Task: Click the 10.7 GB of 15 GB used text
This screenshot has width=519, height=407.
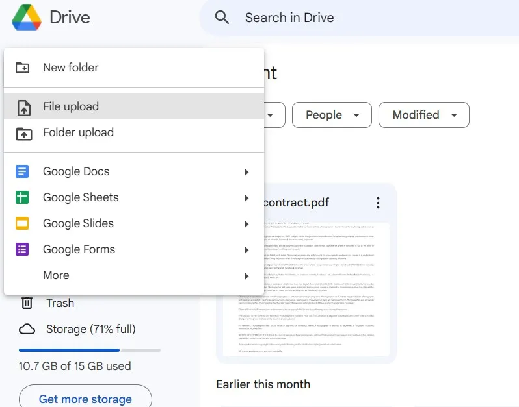Action: tap(75, 366)
